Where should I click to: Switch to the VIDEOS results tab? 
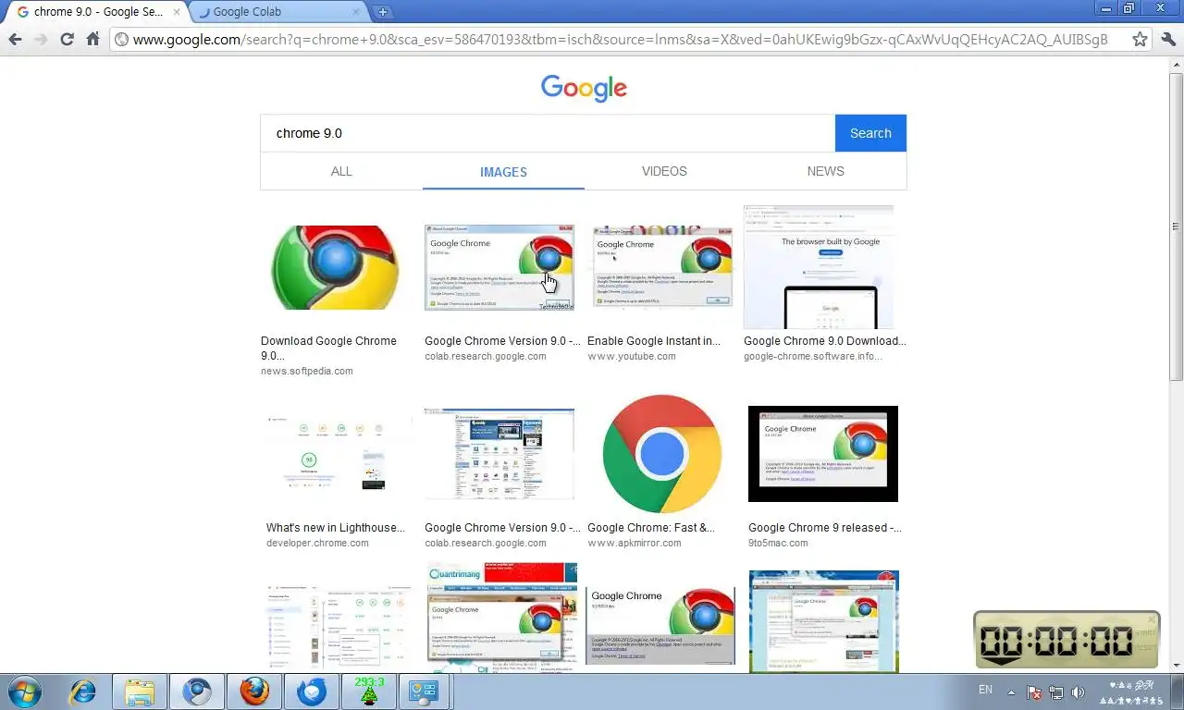pyautogui.click(x=664, y=171)
